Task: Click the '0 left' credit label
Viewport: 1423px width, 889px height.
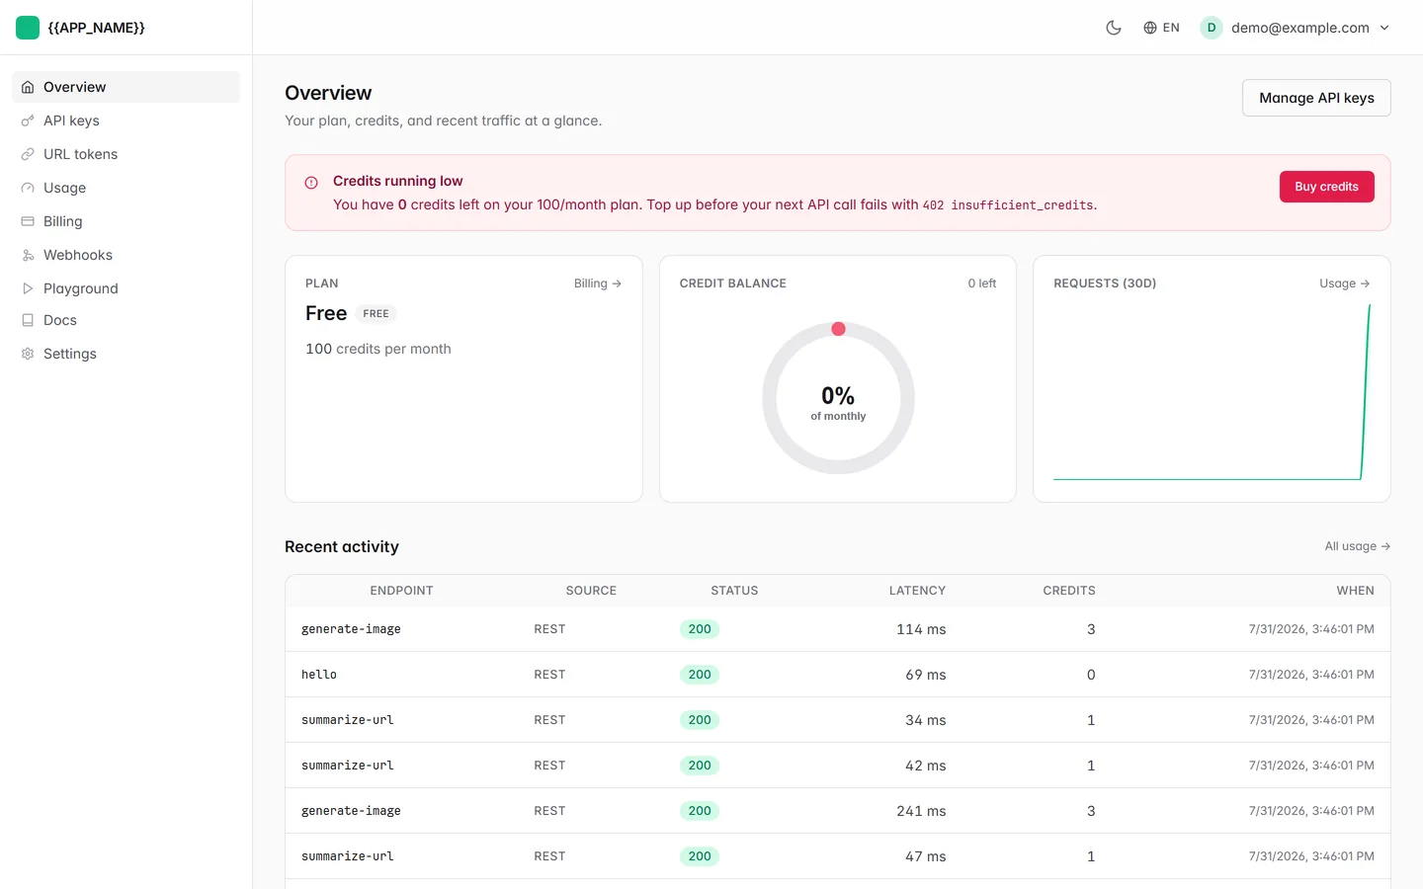Action: click(x=982, y=283)
